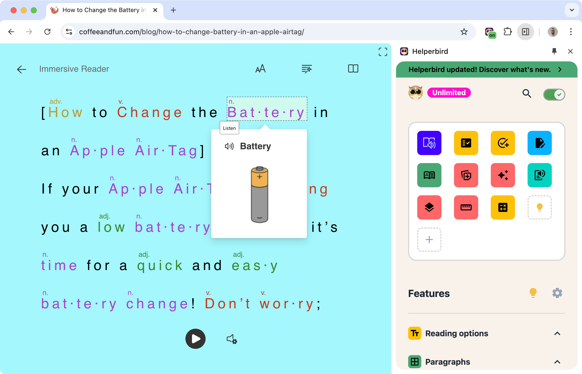This screenshot has width=582, height=374.
Task: Collapse the Reading options section
Action: click(x=557, y=333)
